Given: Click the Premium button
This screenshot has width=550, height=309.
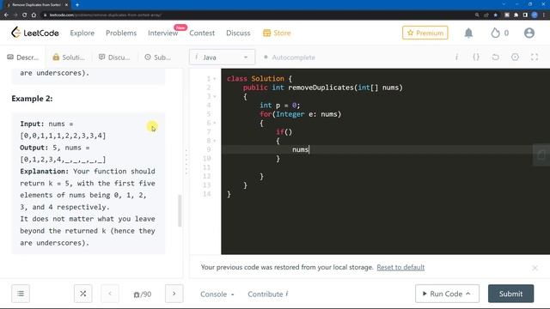Looking at the screenshot, I should (425, 33).
